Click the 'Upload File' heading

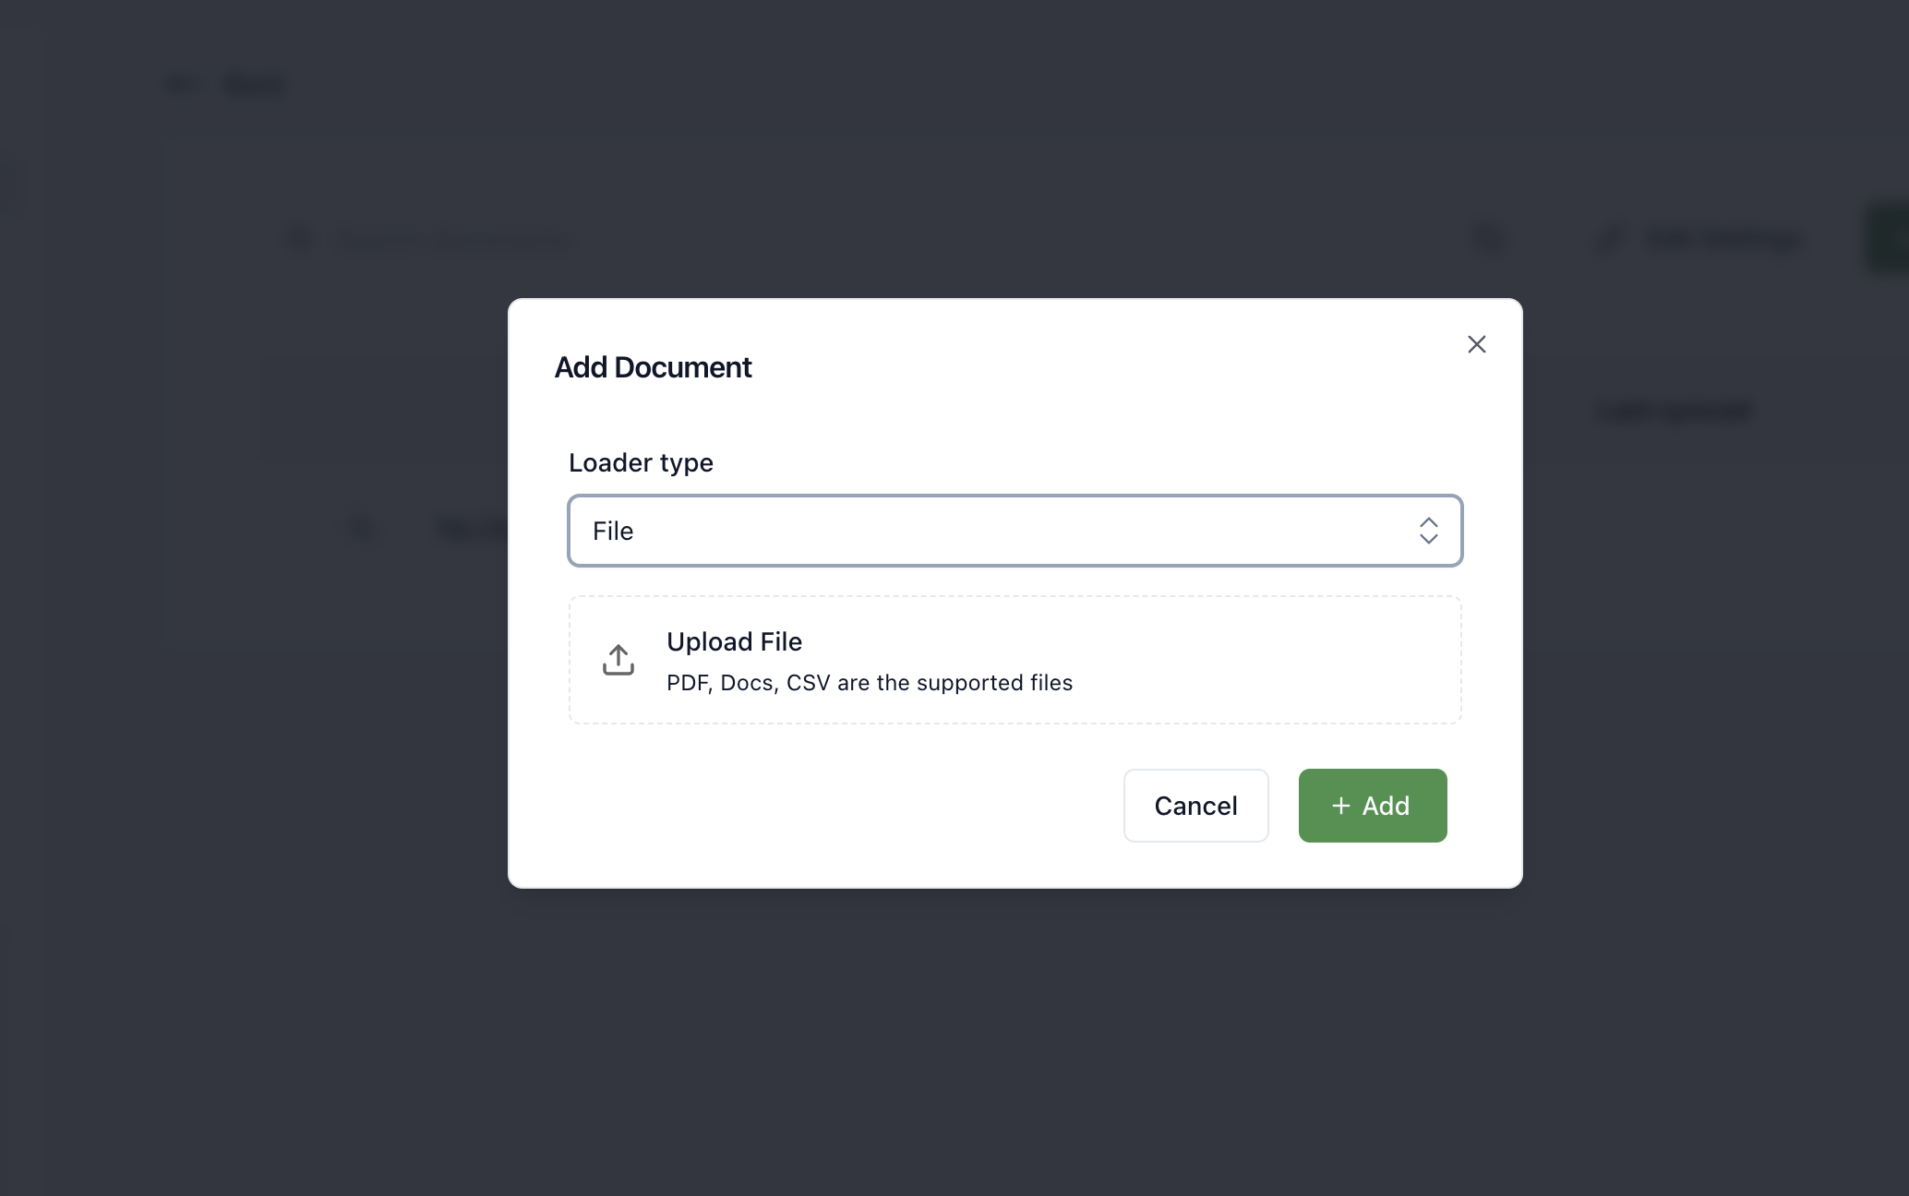734,641
